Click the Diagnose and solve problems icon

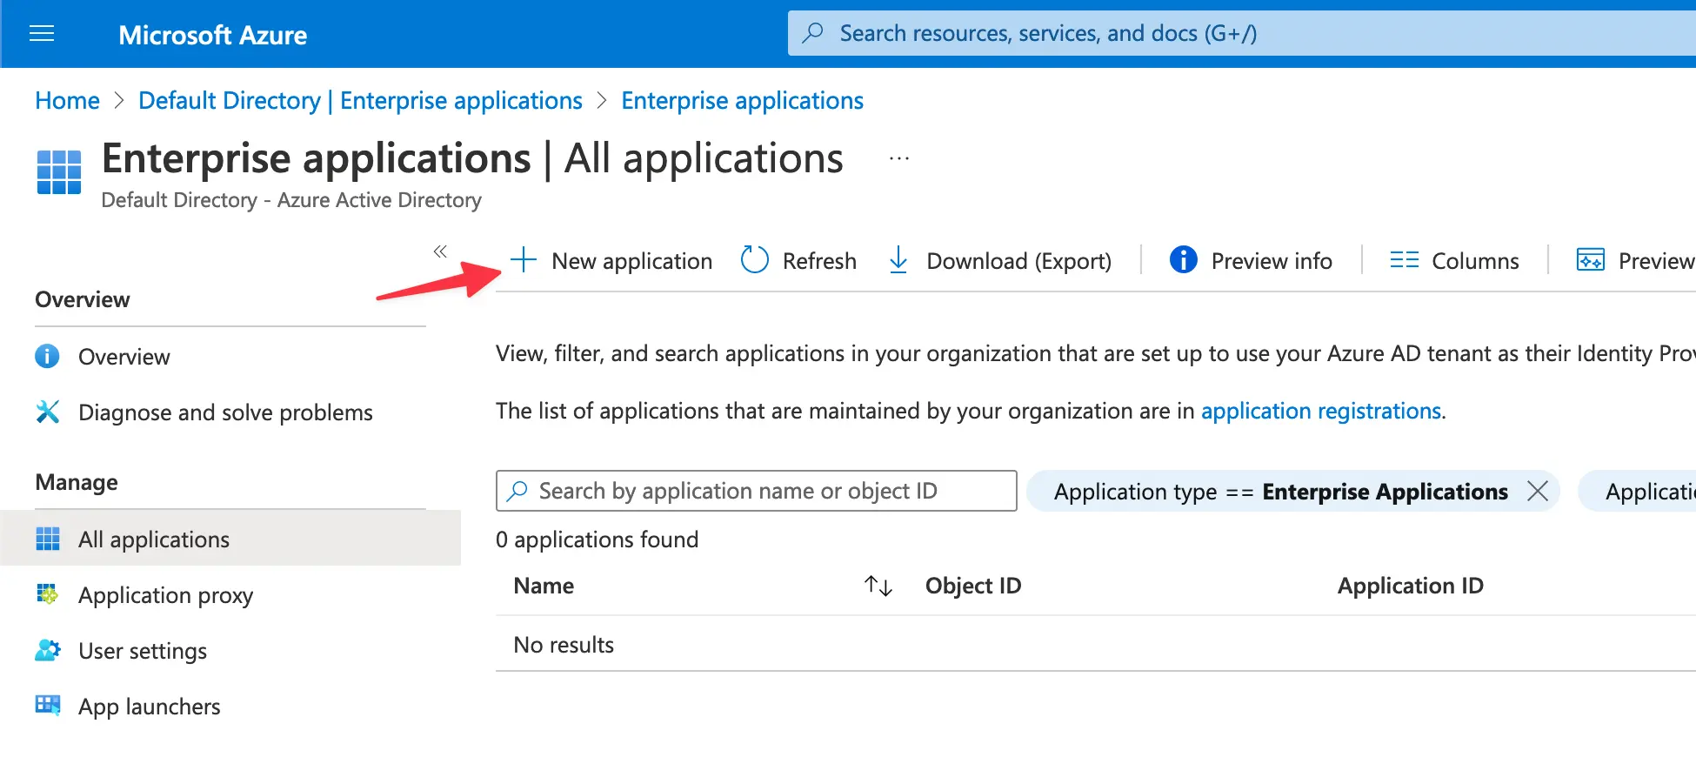(x=48, y=412)
